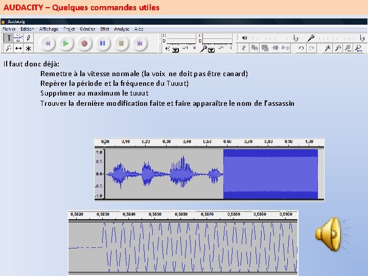This screenshot has height=276, width=368.
Task: Adjust the microphone input volume slider
Action: click(341, 38)
